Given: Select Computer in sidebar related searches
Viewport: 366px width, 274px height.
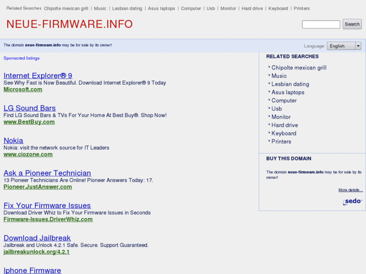Looking at the screenshot, I should (284, 101).
